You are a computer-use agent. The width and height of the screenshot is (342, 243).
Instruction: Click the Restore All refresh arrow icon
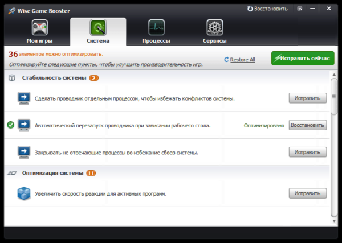226,59
